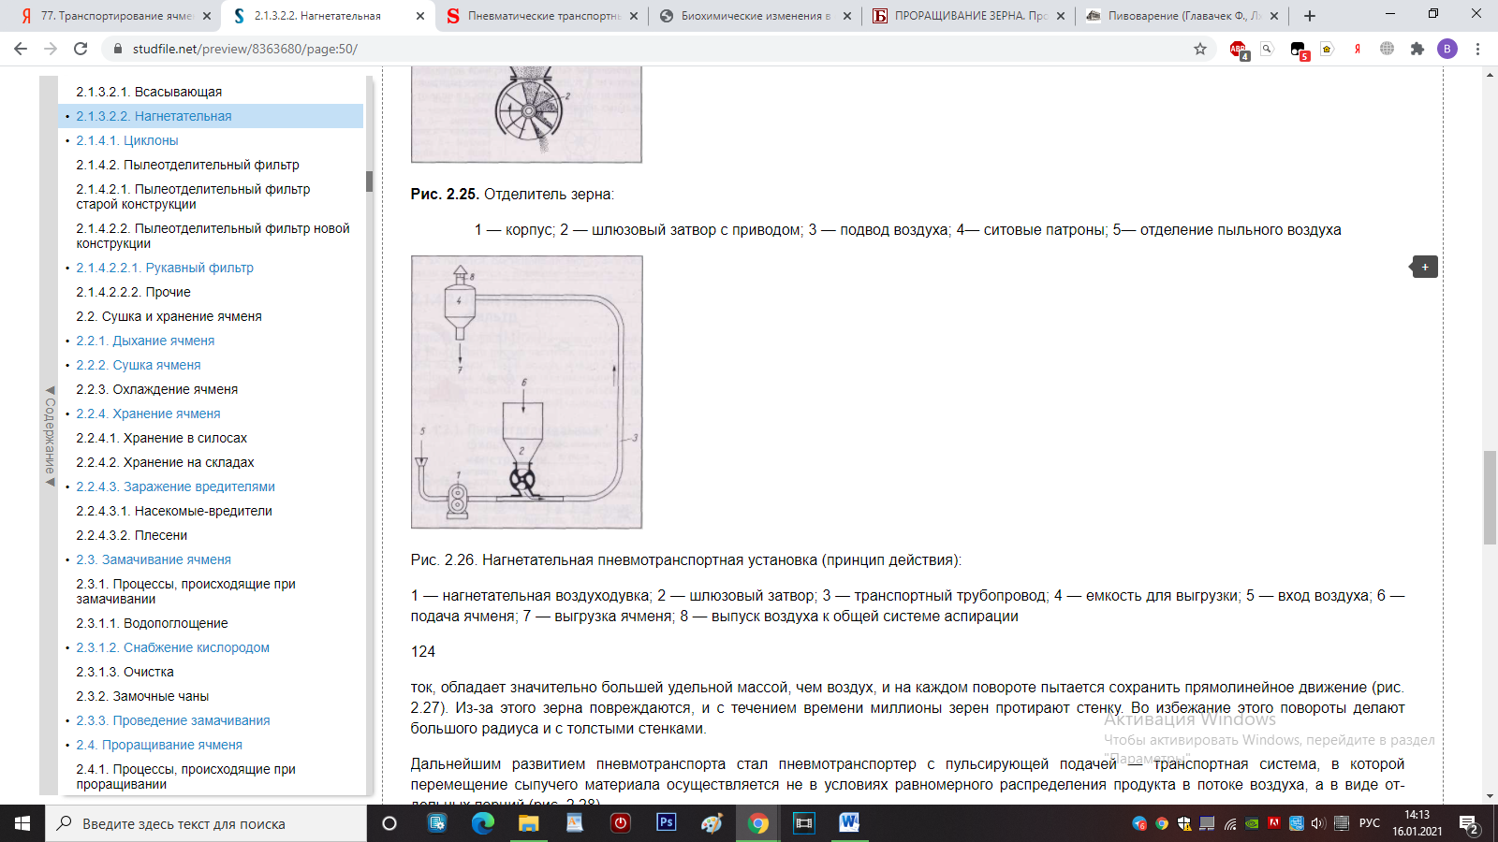Open the Chrome profile avatar B
This screenshot has height=842, width=1498.
click(x=1447, y=49)
